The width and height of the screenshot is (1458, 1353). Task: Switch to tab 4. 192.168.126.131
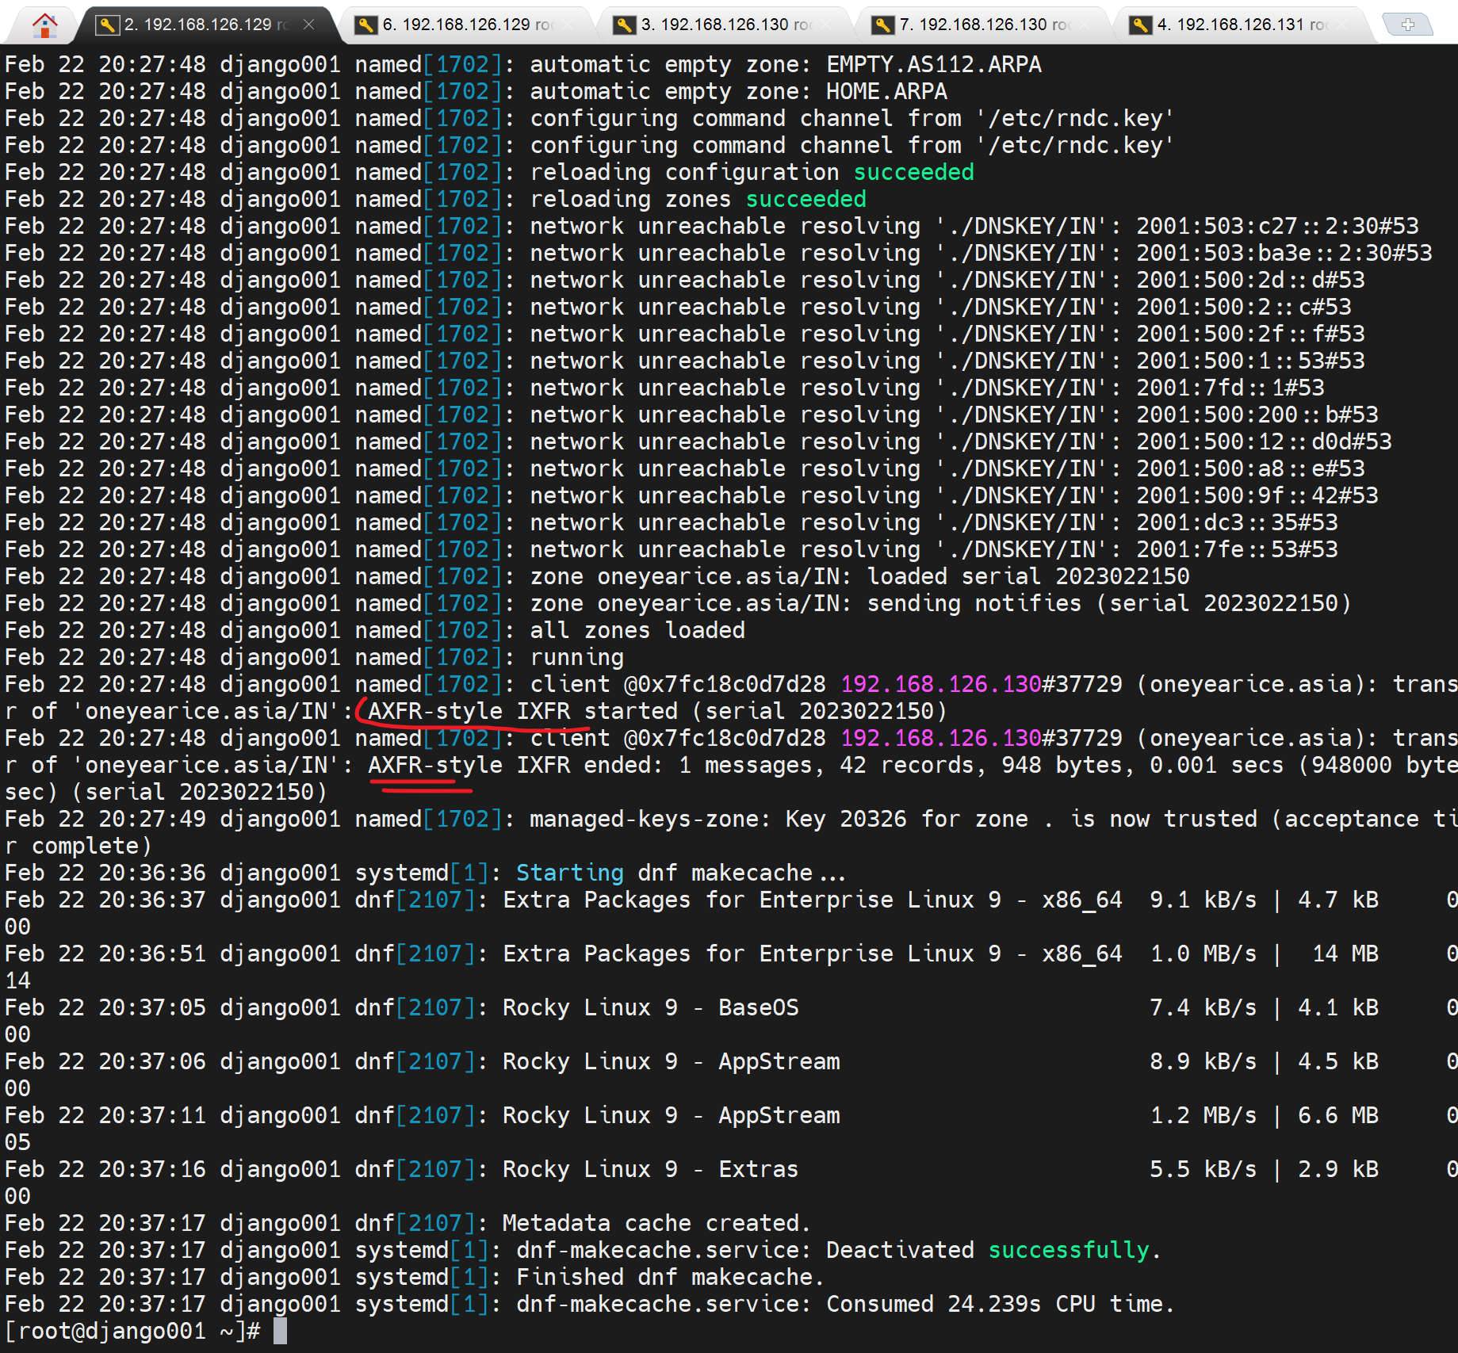(1242, 25)
